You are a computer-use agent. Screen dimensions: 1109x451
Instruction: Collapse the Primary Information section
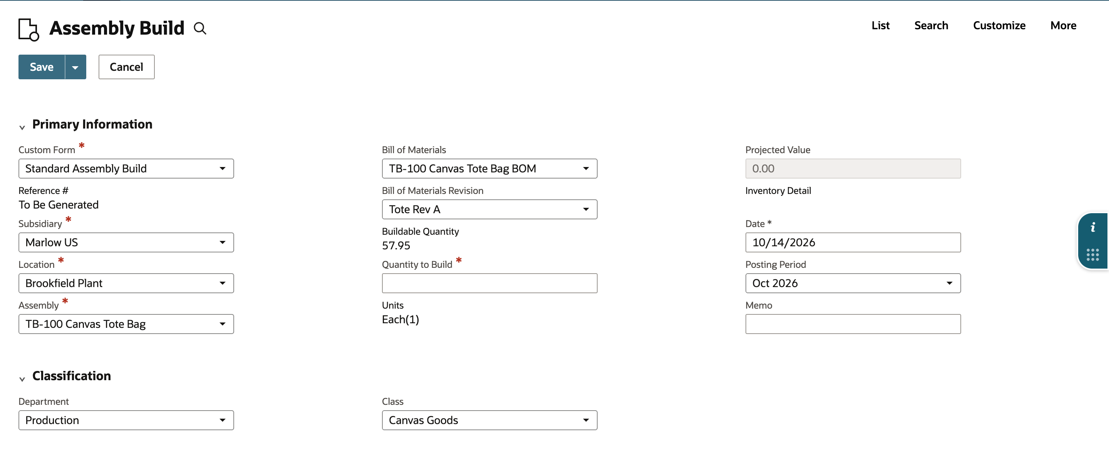[22, 127]
